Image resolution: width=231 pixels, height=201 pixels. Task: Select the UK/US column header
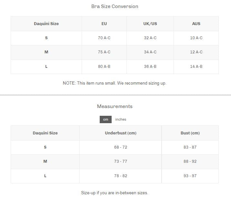[x=150, y=24]
